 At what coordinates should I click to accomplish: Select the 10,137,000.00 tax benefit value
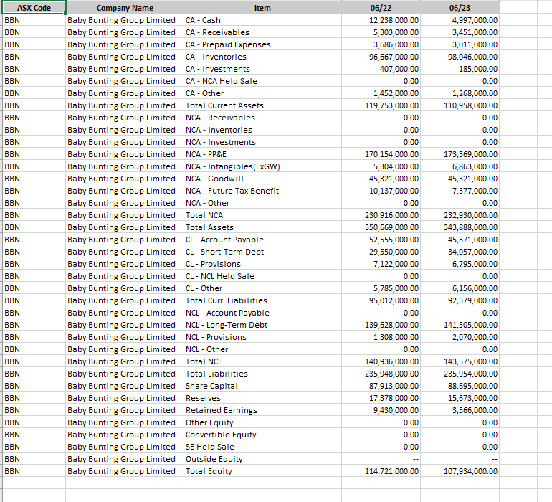click(x=381, y=191)
